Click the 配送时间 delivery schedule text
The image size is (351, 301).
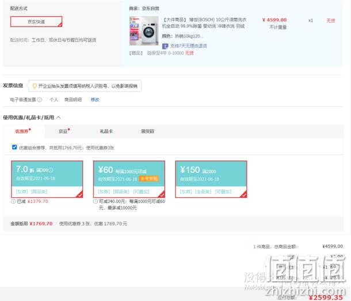point(53,40)
